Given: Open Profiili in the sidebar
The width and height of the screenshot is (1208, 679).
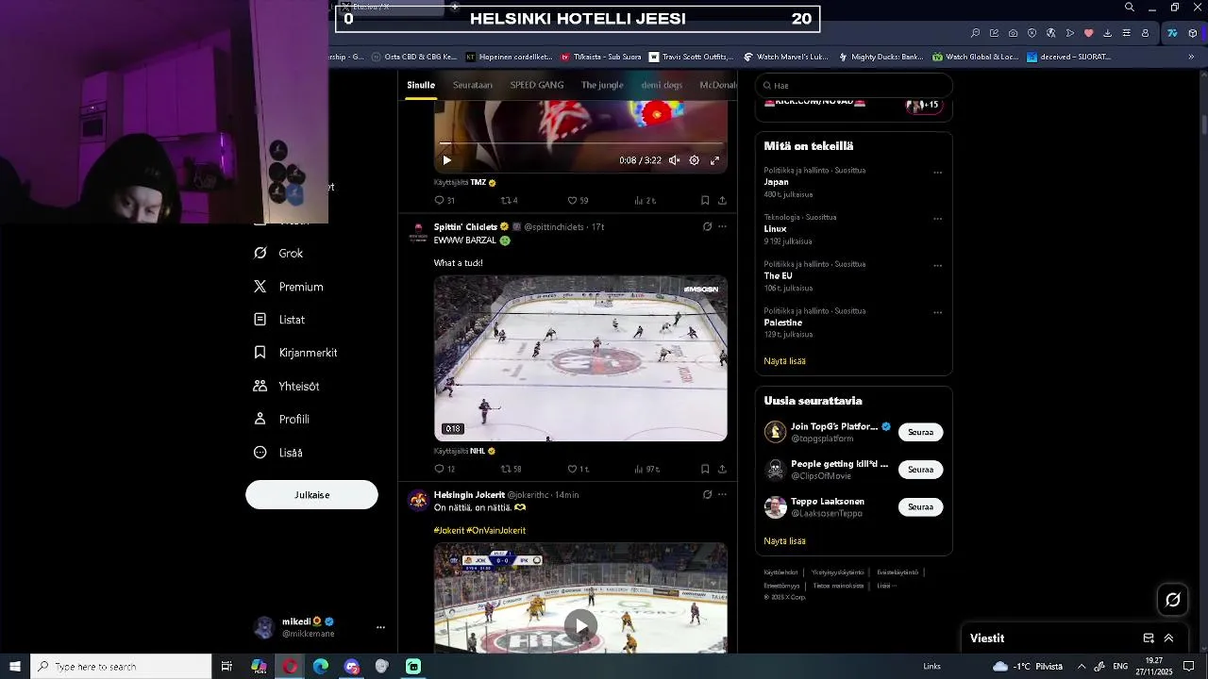Looking at the screenshot, I should [281, 420].
